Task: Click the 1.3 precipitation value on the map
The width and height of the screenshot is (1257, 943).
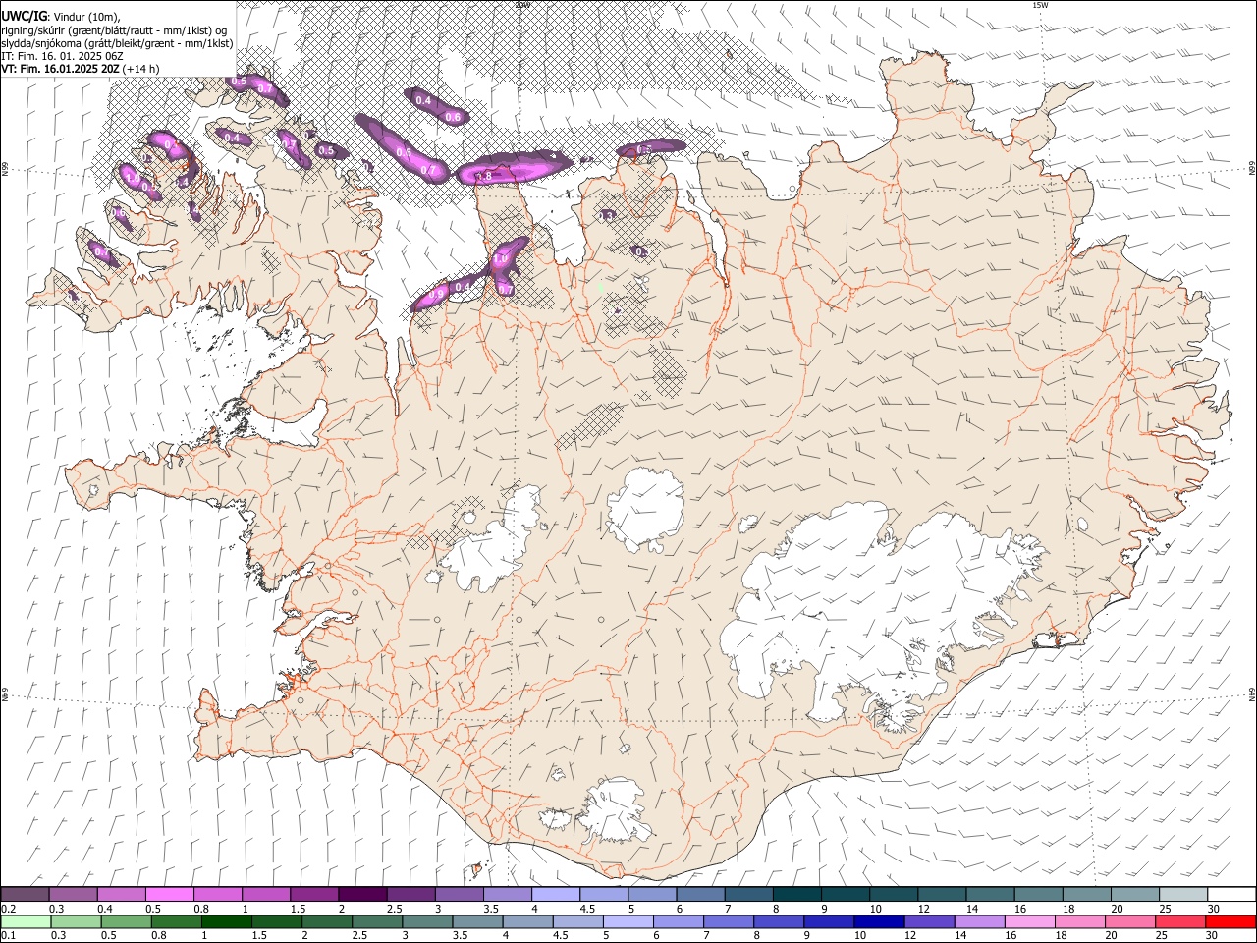Action: pos(607,216)
